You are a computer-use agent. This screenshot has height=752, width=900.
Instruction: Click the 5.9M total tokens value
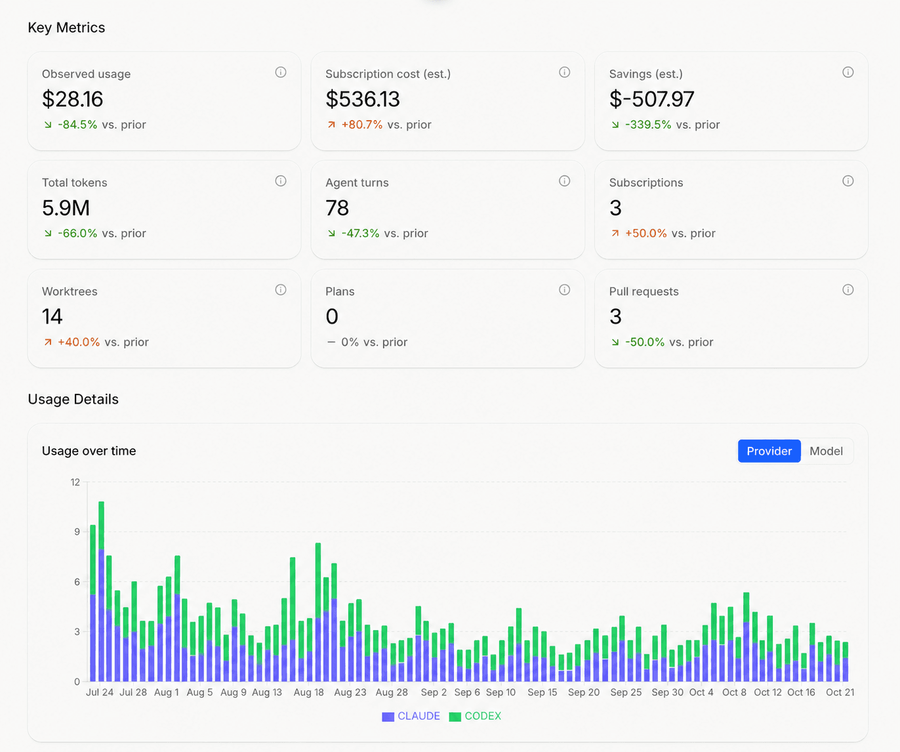[66, 208]
